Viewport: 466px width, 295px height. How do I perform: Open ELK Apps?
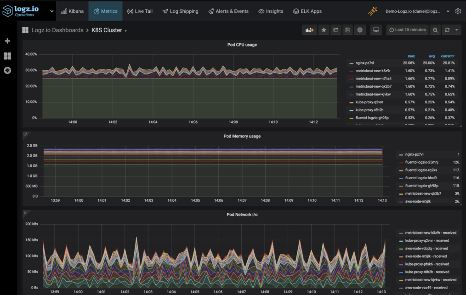(x=307, y=11)
